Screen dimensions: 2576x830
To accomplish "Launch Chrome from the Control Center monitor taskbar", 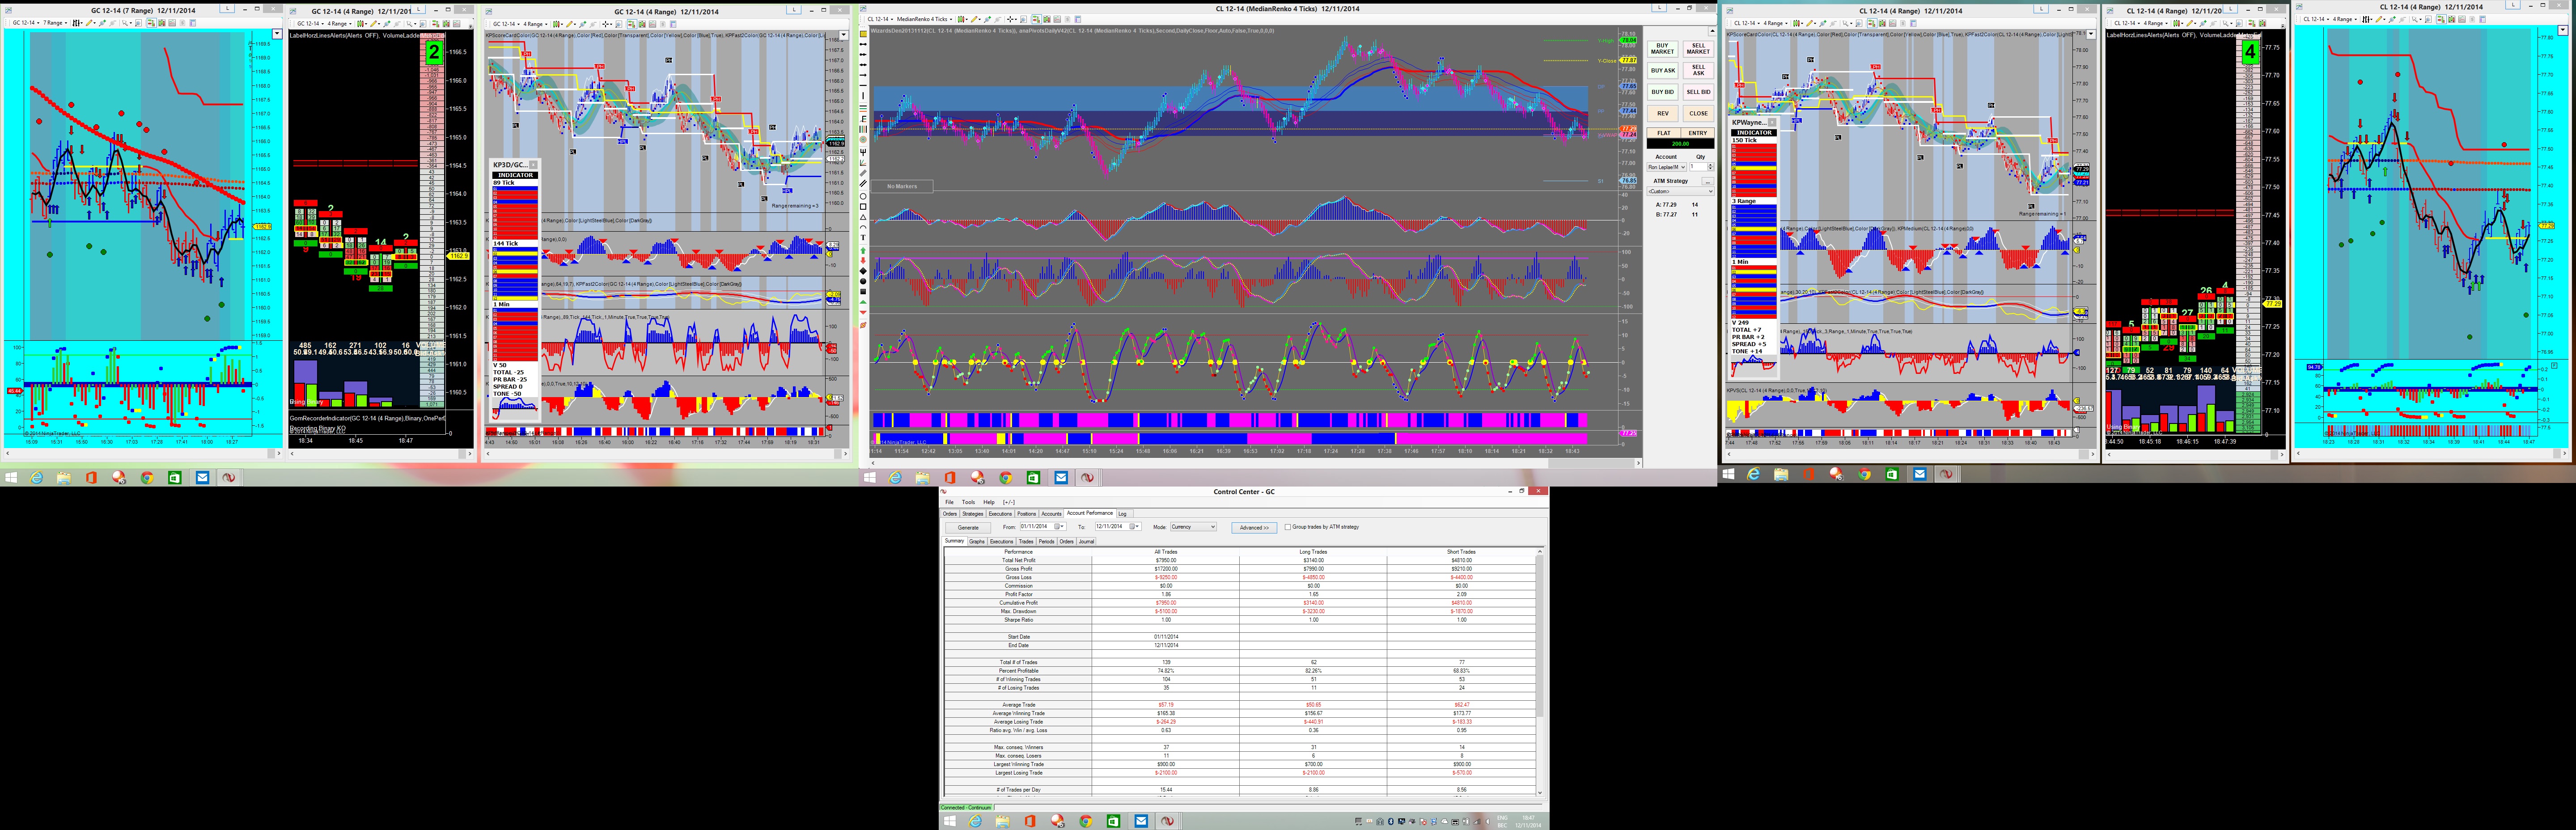I will point(1085,821).
